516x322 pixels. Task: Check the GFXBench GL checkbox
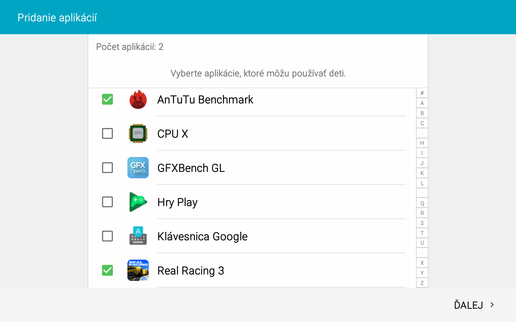coord(107,168)
